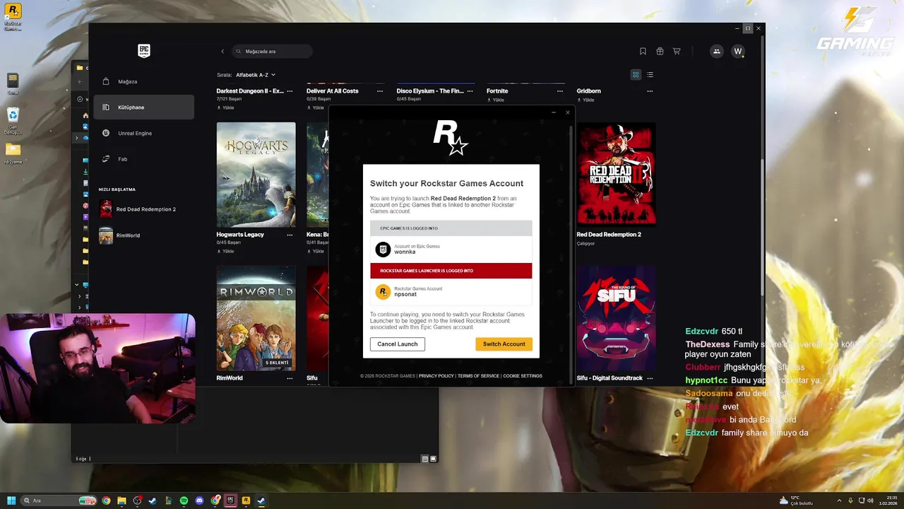904x509 pixels.
Task: Expand the hidden system tray icons chevron
Action: 839,501
